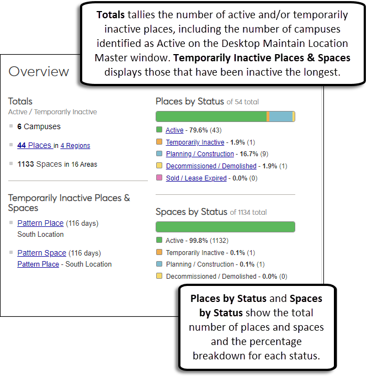Image resolution: width=367 pixels, height=382 pixels.
Task: Click pink Sold / Lease Expired swatch
Action: point(159,178)
